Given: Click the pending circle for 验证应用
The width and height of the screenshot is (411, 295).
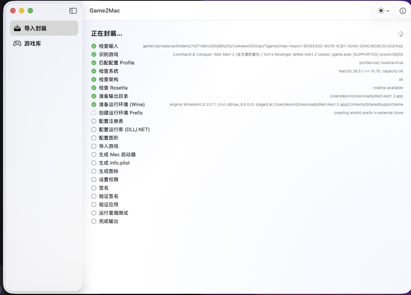Looking at the screenshot, I should point(94,204).
